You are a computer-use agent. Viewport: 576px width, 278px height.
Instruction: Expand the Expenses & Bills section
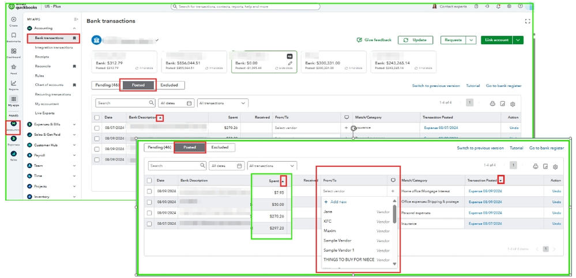74,124
